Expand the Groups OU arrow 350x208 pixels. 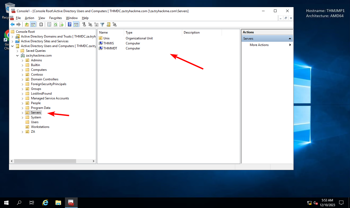[22, 89]
